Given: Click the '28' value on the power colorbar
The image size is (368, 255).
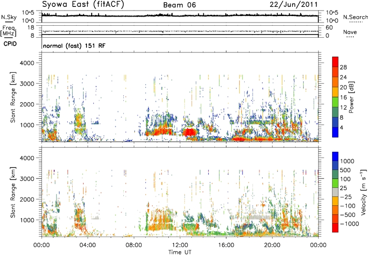Looking at the screenshot, I should coord(343,67).
